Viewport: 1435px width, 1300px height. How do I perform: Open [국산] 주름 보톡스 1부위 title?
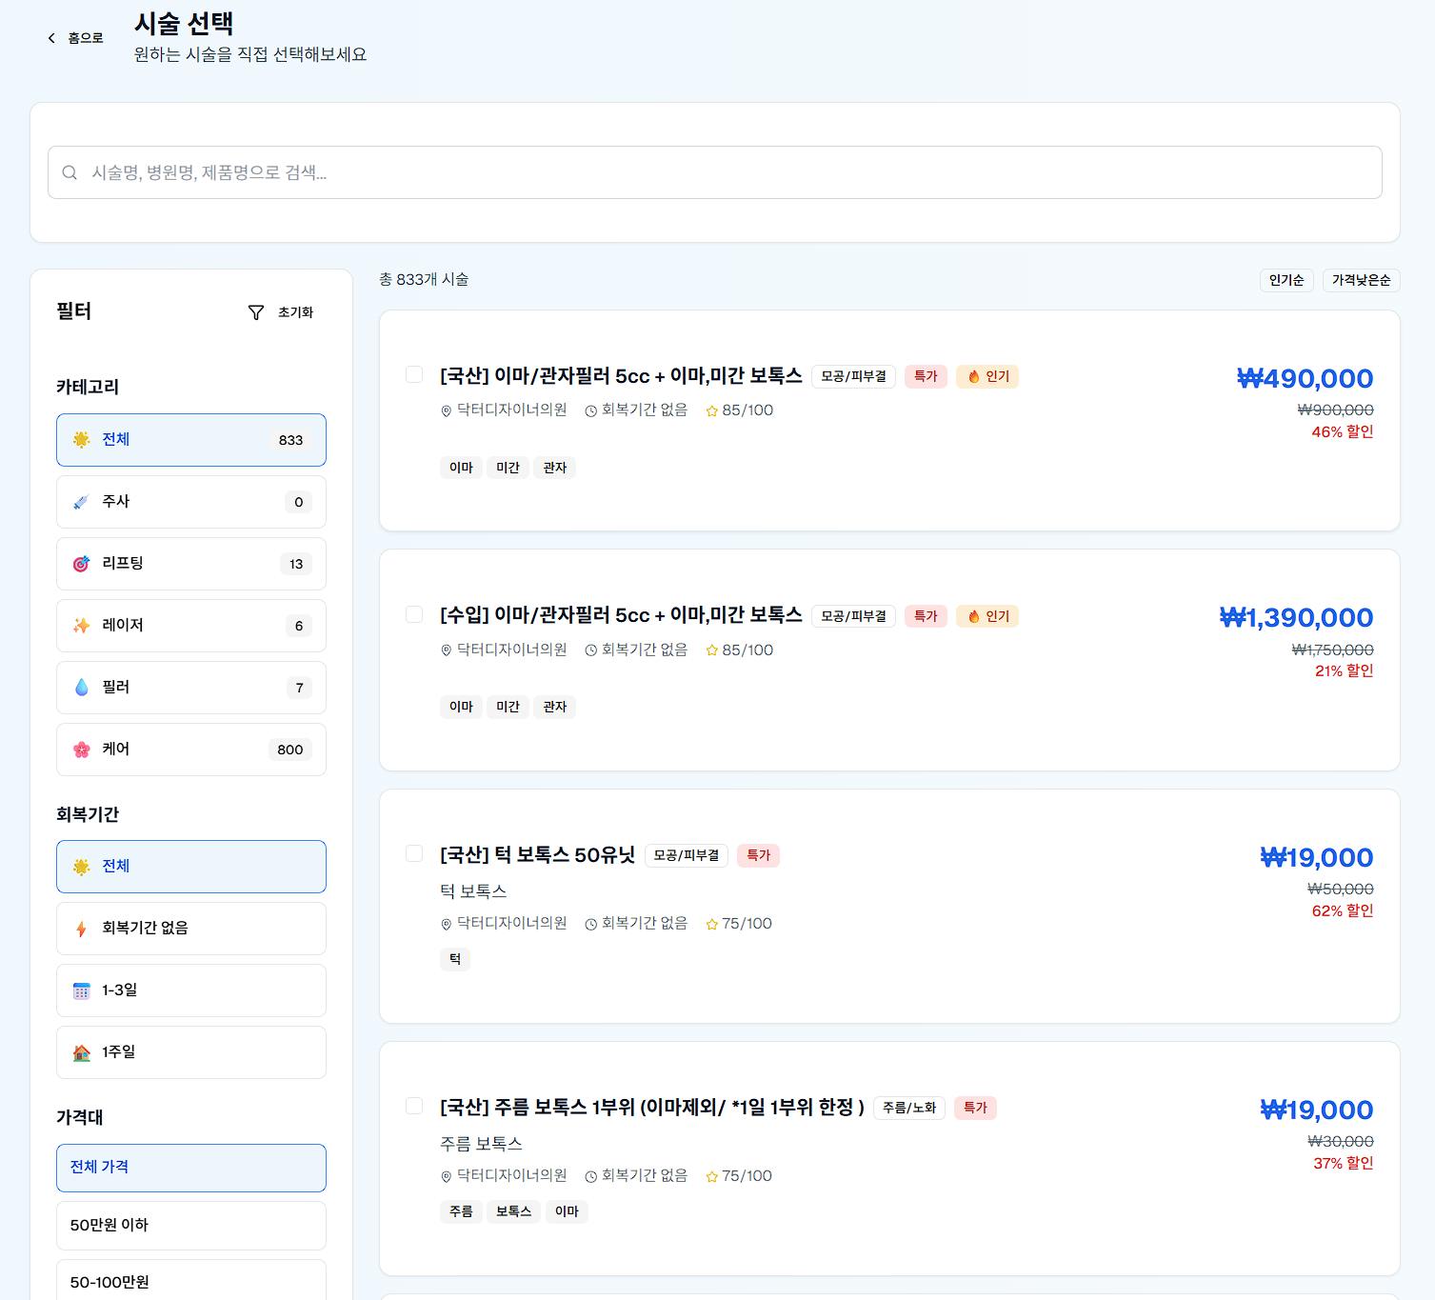click(652, 1108)
